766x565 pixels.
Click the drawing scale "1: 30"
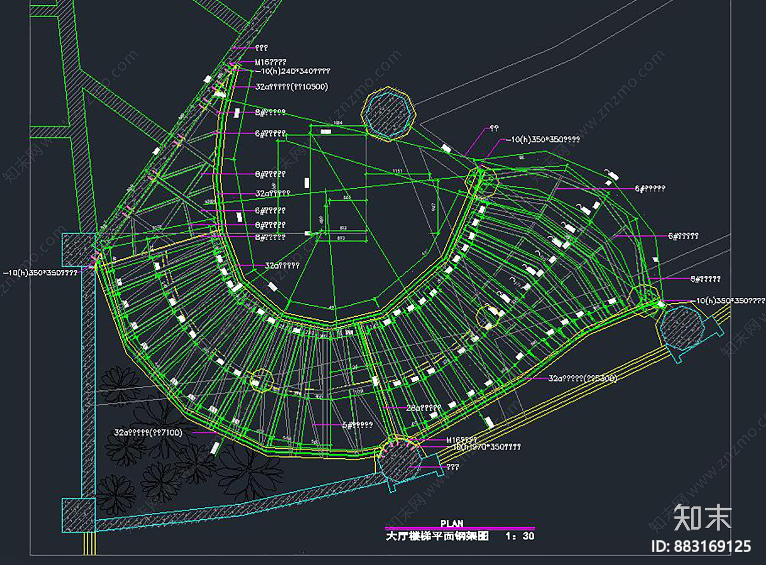click(x=520, y=536)
